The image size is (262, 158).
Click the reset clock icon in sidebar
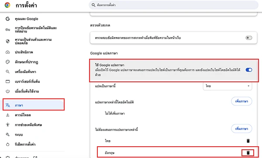(x=7, y=145)
